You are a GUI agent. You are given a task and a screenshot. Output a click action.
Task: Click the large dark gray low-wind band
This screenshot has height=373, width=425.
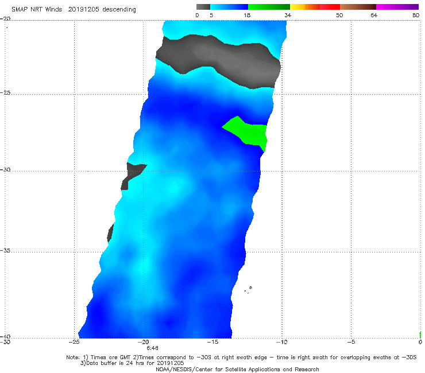[x=219, y=61]
